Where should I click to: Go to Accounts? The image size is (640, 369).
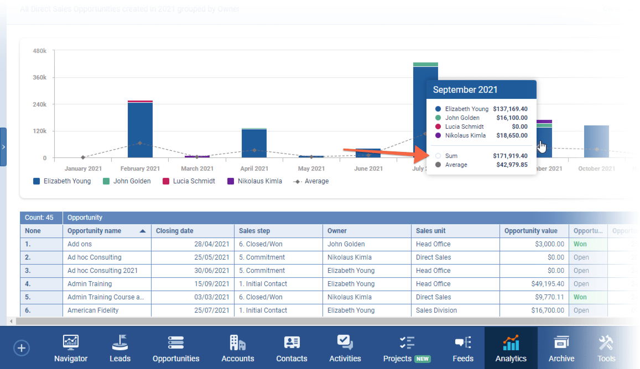pyautogui.click(x=237, y=348)
